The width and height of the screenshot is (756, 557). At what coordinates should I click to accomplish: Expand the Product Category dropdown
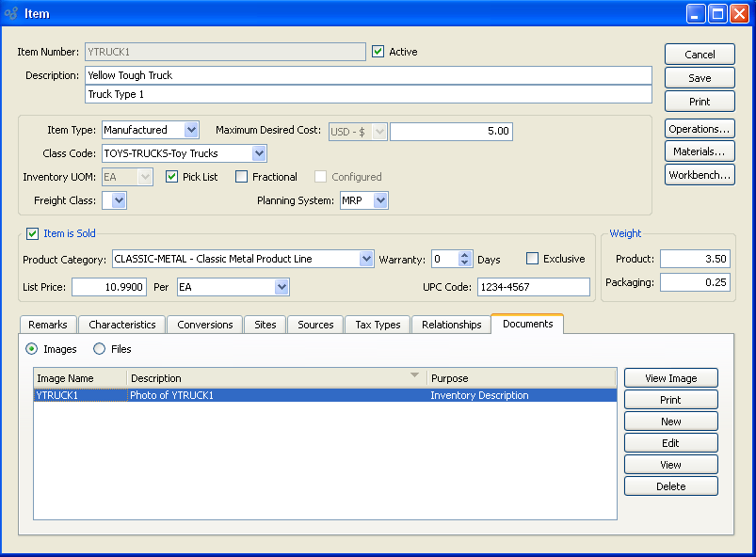click(366, 260)
